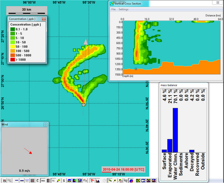Click the mass balance panel title

tap(169, 85)
